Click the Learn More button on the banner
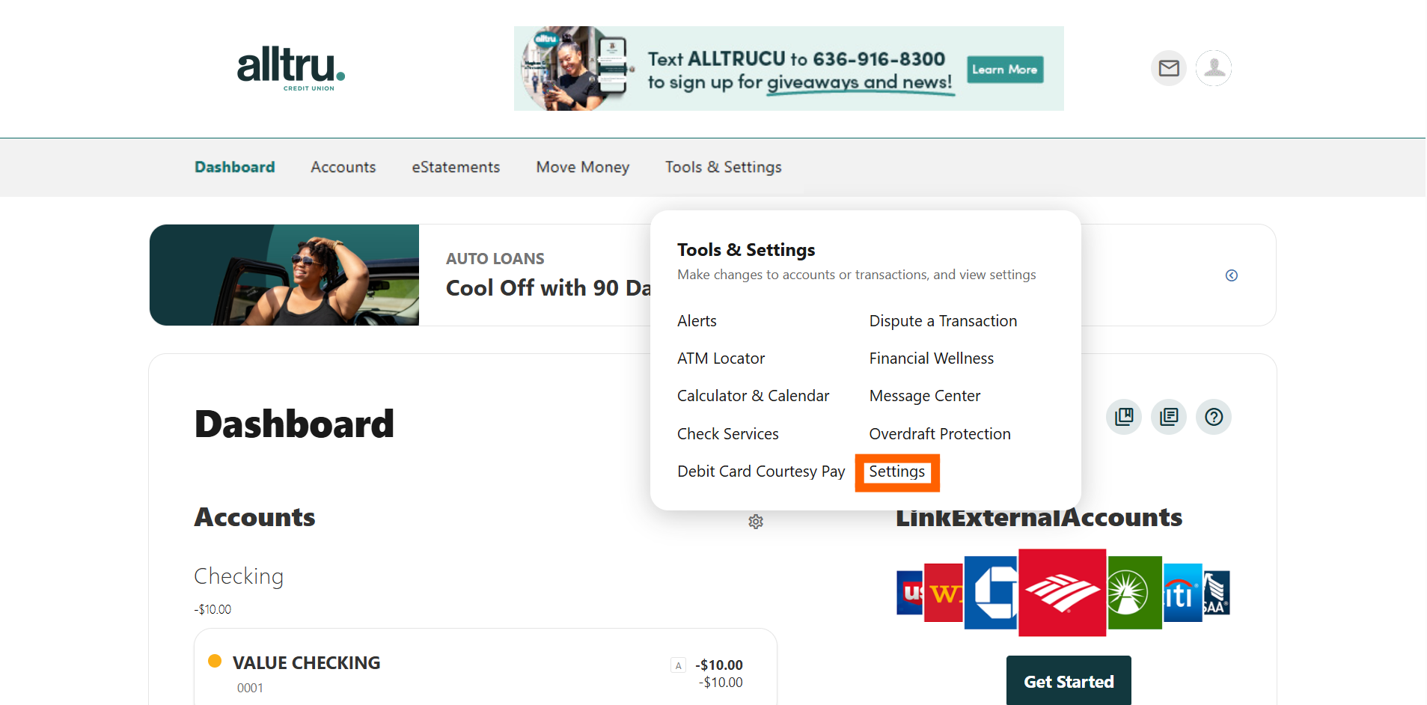Screen dimensions: 1427x705 [1004, 69]
